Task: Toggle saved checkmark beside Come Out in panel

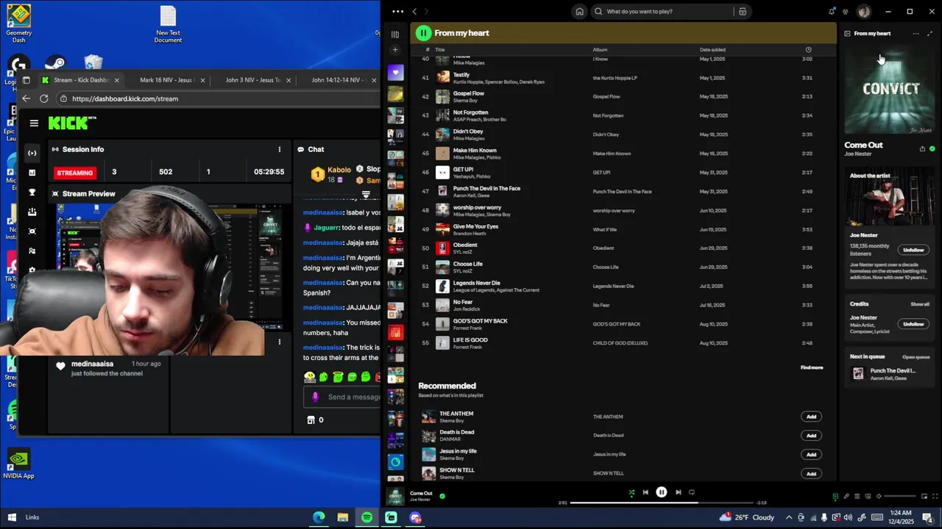Action: (932, 148)
